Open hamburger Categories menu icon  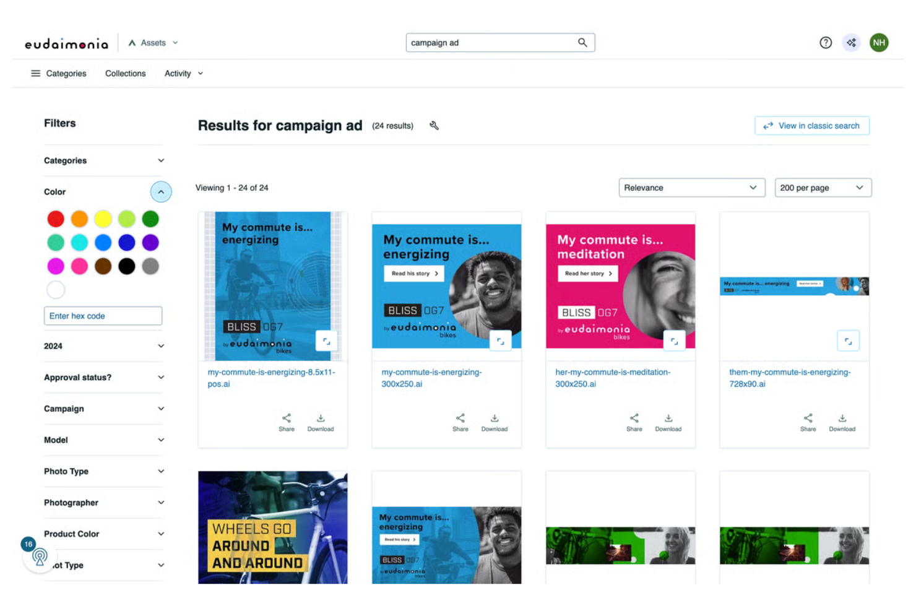tap(36, 74)
